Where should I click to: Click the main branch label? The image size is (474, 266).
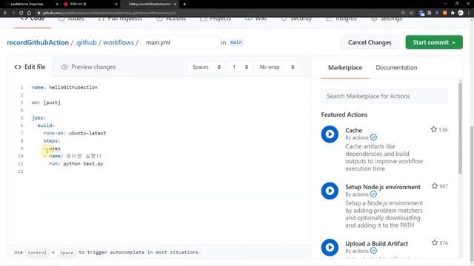(x=236, y=42)
